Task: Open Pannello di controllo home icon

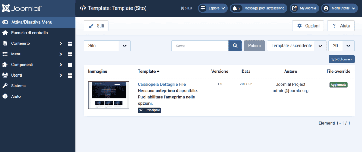Action: 5,33
